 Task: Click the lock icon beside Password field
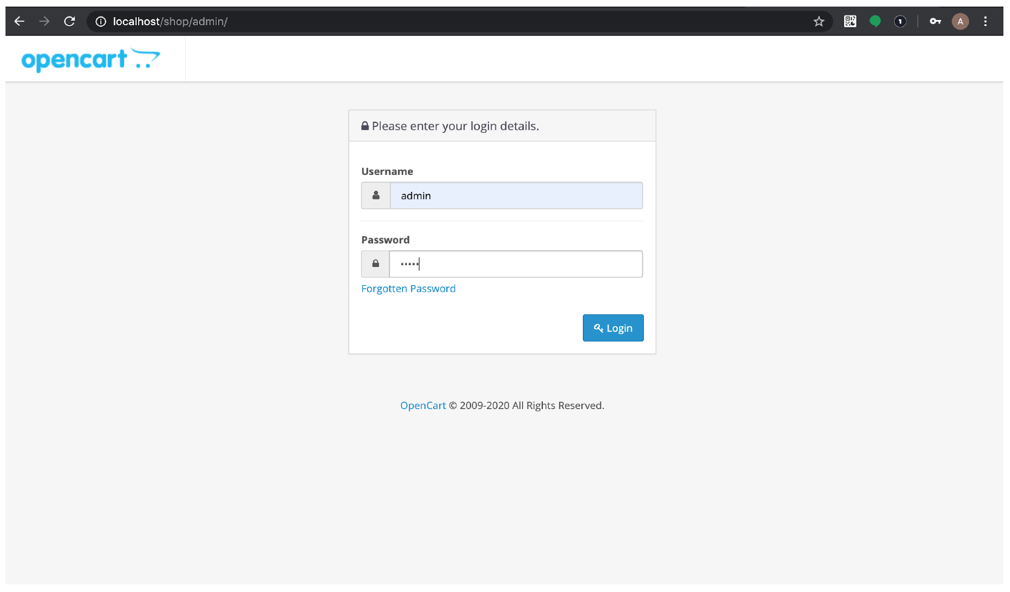coord(376,264)
